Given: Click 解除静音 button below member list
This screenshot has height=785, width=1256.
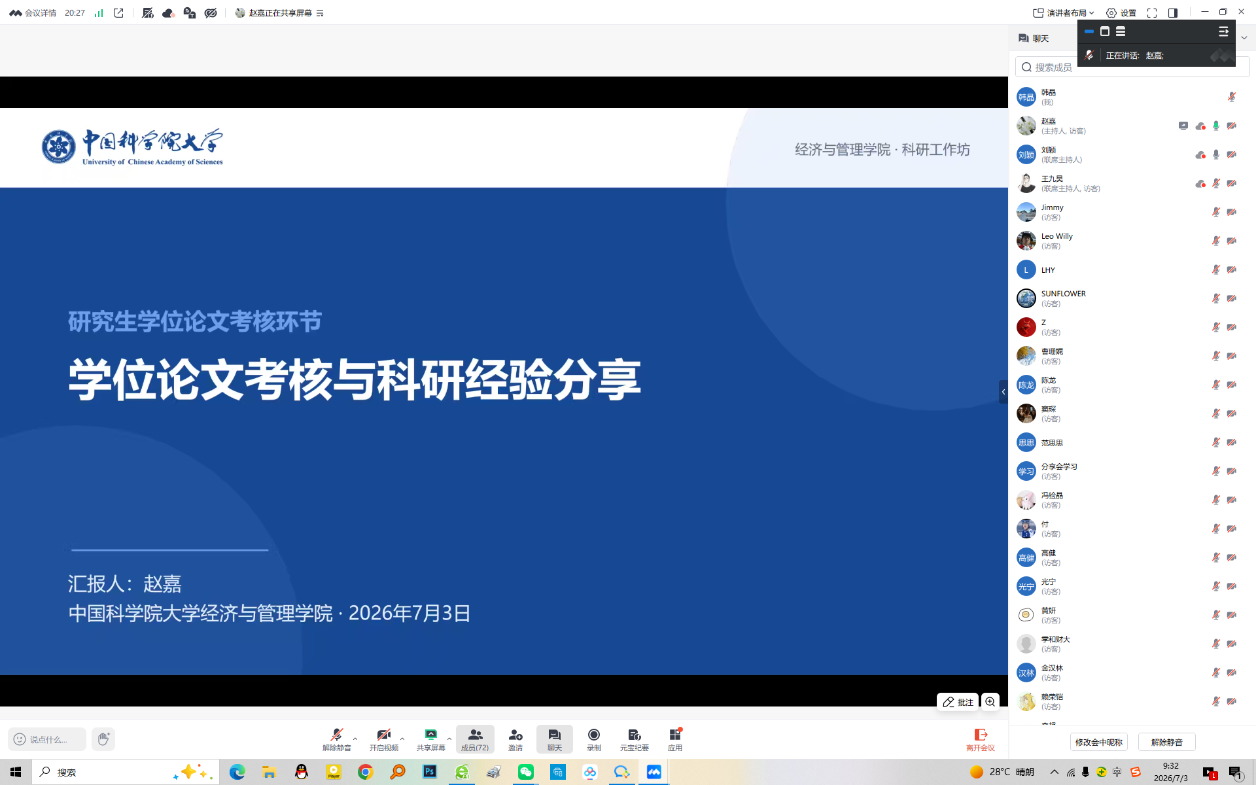Looking at the screenshot, I should (x=1167, y=742).
